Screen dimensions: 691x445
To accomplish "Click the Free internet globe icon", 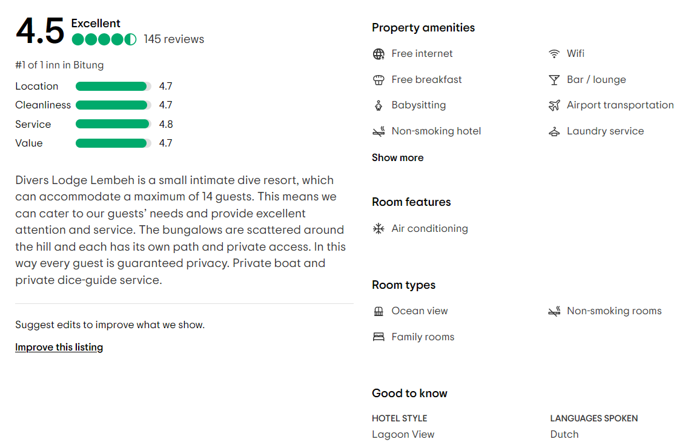I will tap(379, 54).
